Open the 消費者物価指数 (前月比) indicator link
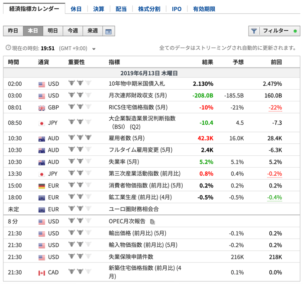 coord(145,185)
